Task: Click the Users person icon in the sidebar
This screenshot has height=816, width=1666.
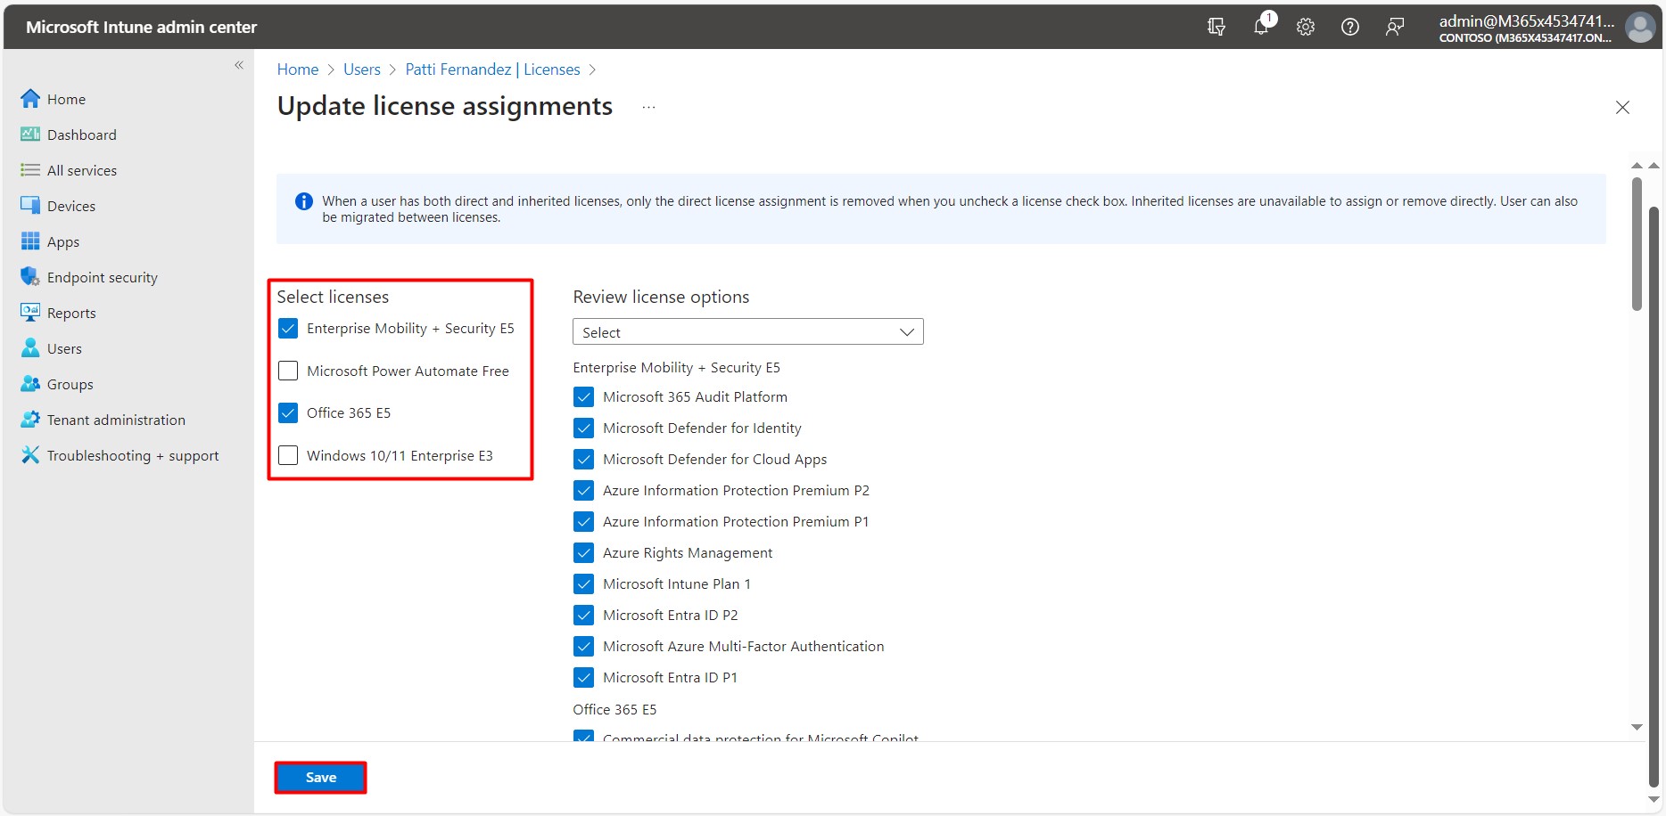Action: 30,348
